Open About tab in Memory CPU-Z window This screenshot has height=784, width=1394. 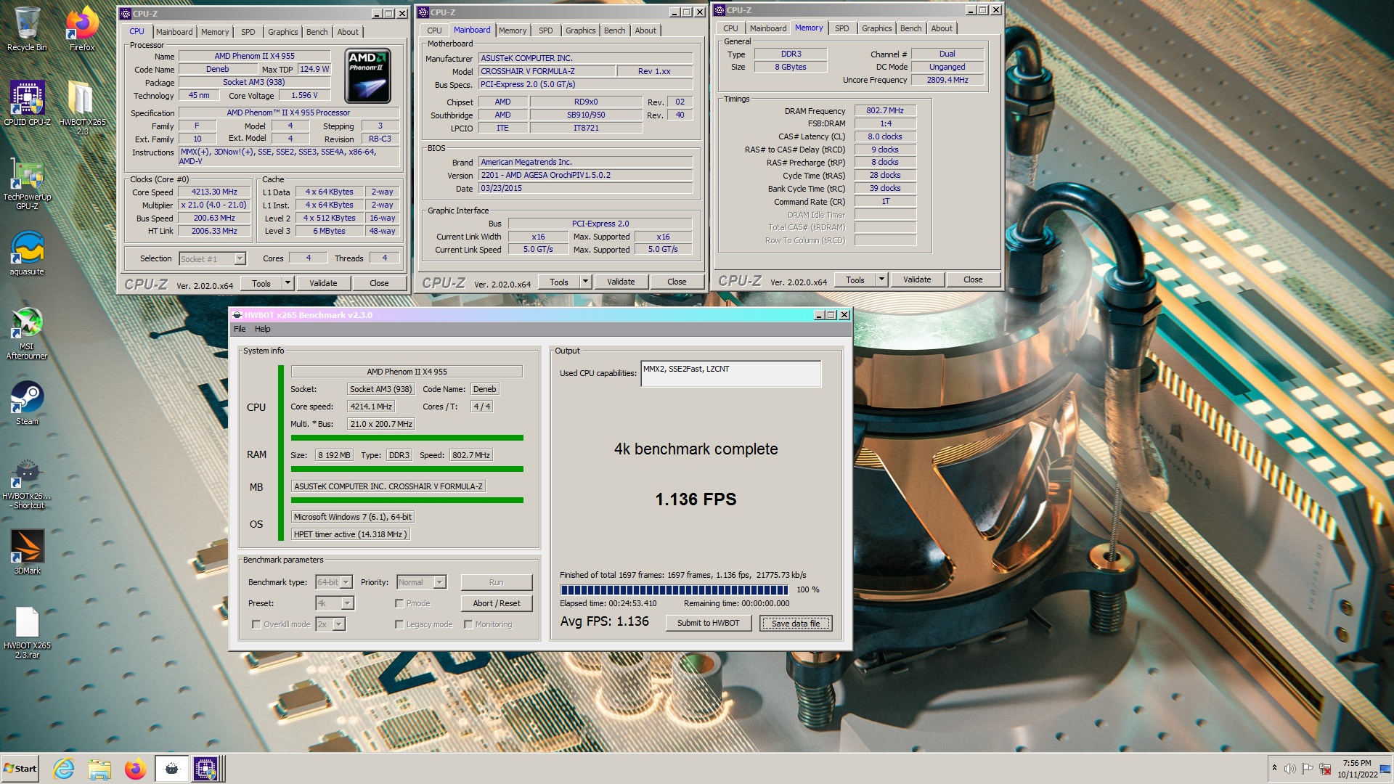click(x=942, y=28)
